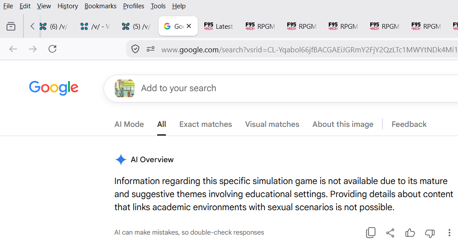Open the Tools menu
Viewport: 458px width, 242px height.
pyautogui.click(x=158, y=6)
